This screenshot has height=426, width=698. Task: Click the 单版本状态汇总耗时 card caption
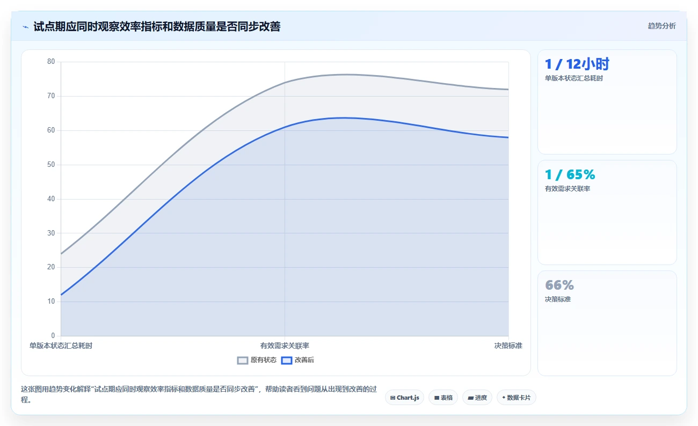(x=573, y=78)
